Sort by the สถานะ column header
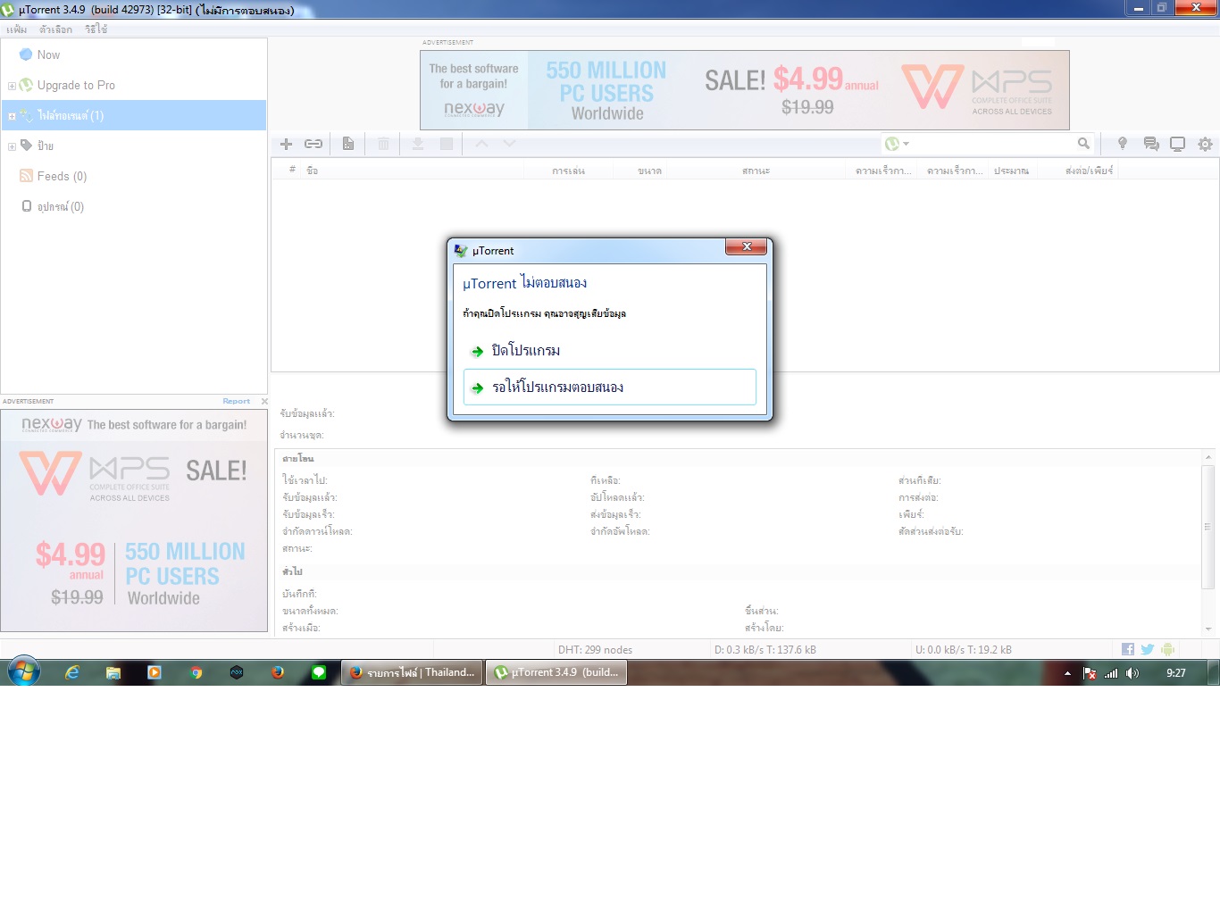 point(756,170)
